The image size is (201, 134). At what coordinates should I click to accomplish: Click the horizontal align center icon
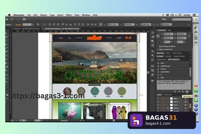click(x=54, y=24)
